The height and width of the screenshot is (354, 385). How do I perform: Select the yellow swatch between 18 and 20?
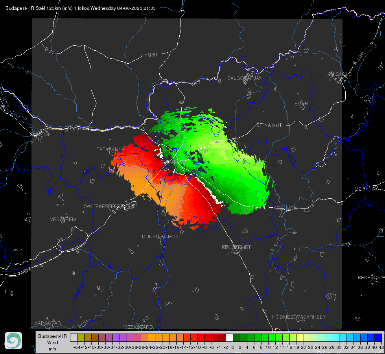tap(300, 337)
